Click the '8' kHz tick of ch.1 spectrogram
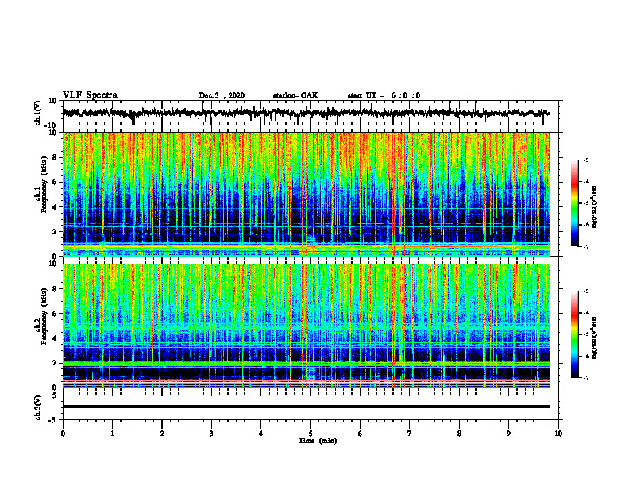This screenshot has height=486, width=629. [x=55, y=157]
